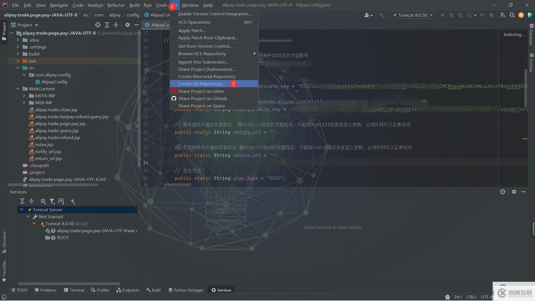
Task: Open the Translate icon in toolbar
Action: (503, 15)
